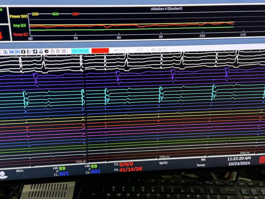Image resolution: width=265 pixels, height=199 pixels.
Task: Click the time 11:22:20 AM
Action: point(239,159)
